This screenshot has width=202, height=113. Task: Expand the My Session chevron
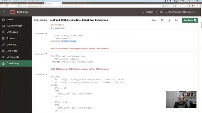coord(29,32)
